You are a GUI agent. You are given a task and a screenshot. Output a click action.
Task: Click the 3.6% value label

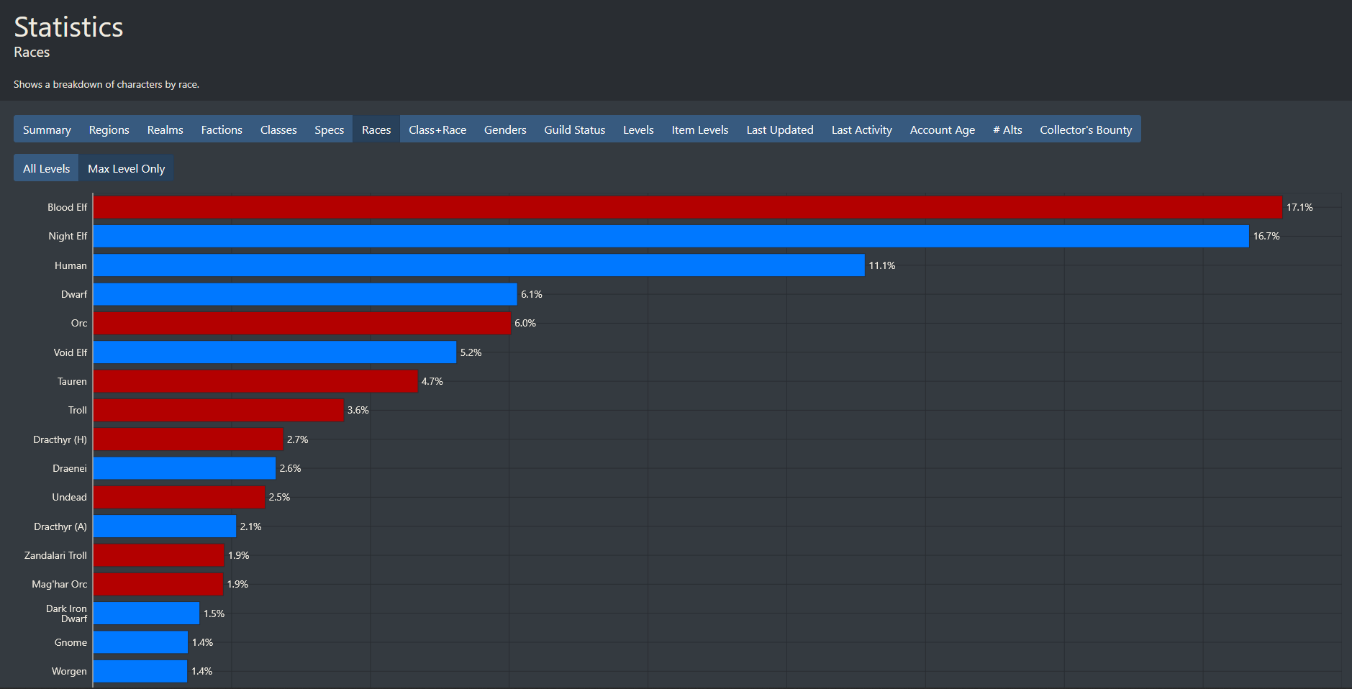click(358, 410)
